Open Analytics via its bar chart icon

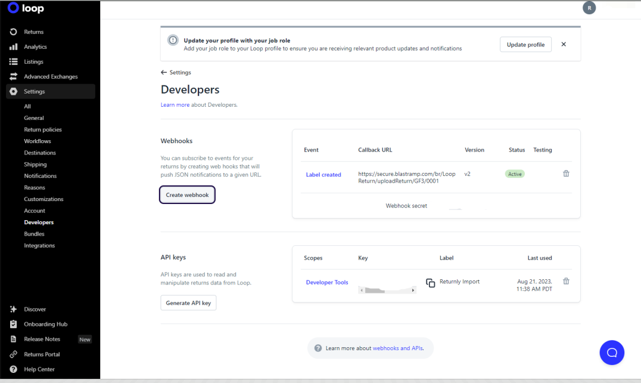[14, 47]
